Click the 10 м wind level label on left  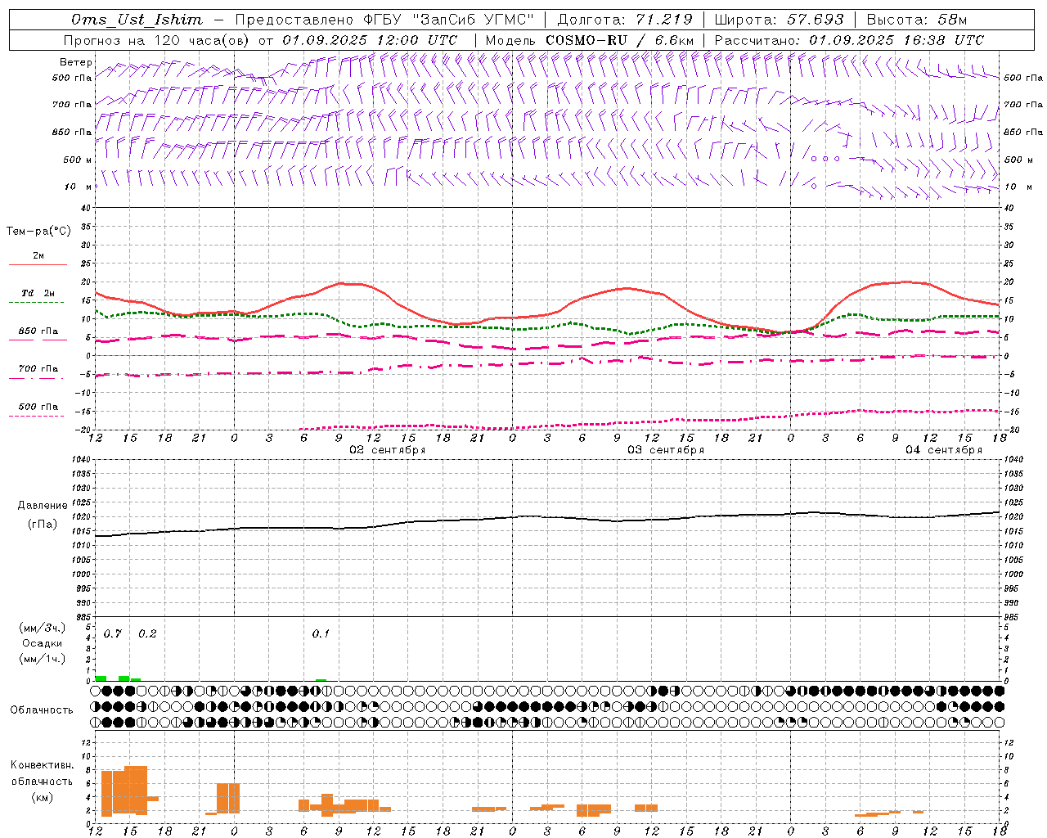78,187
